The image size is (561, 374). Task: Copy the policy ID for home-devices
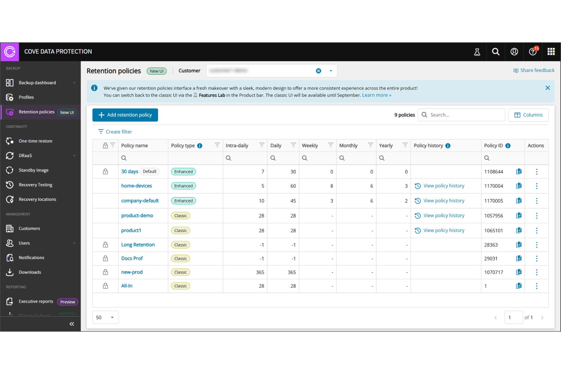click(519, 186)
